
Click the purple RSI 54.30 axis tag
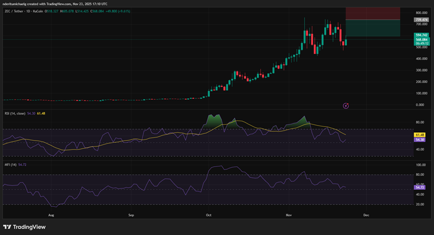[x=420, y=139]
